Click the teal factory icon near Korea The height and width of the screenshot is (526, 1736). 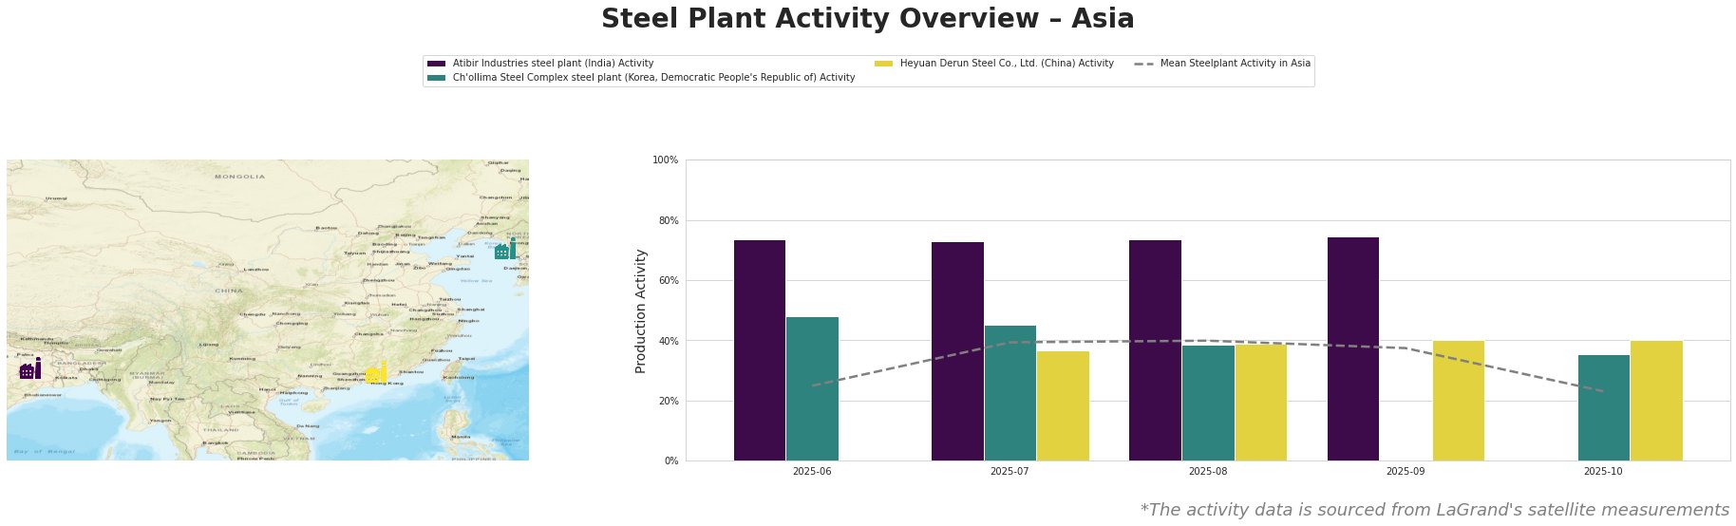pyautogui.click(x=505, y=250)
